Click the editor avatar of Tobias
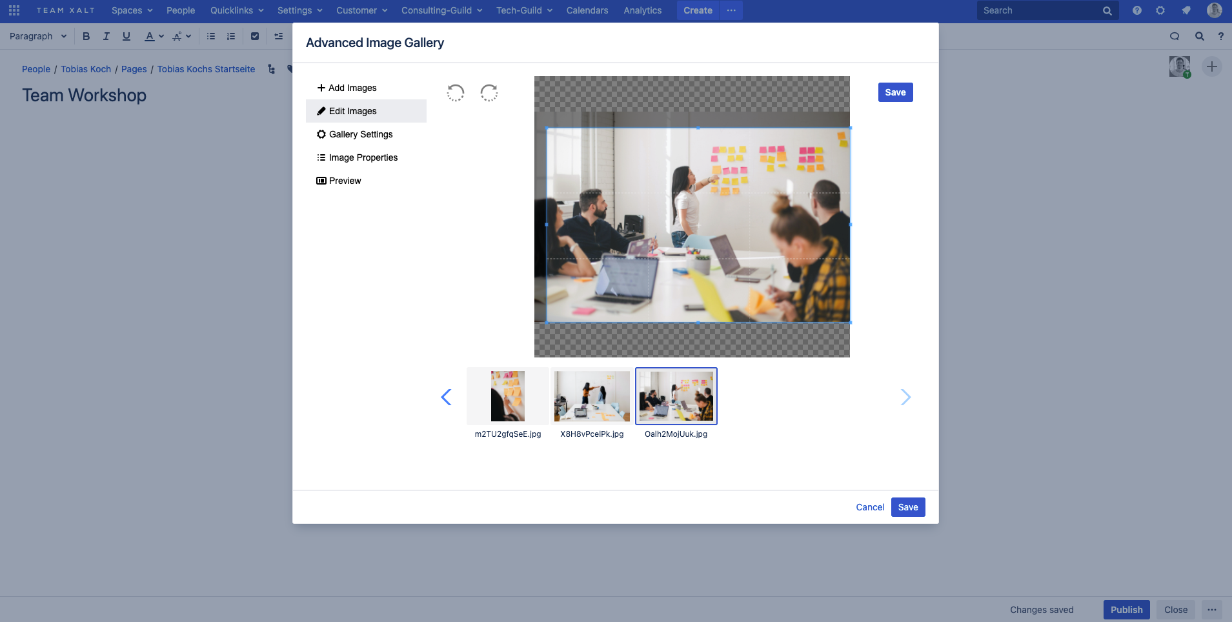1232x622 pixels. (x=1180, y=66)
